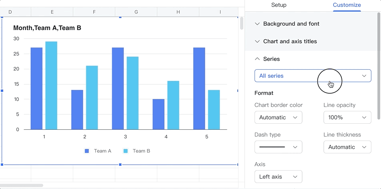The width and height of the screenshot is (381, 189).
Task: Click the bottom-center chart resize handle
Action: [120, 165]
